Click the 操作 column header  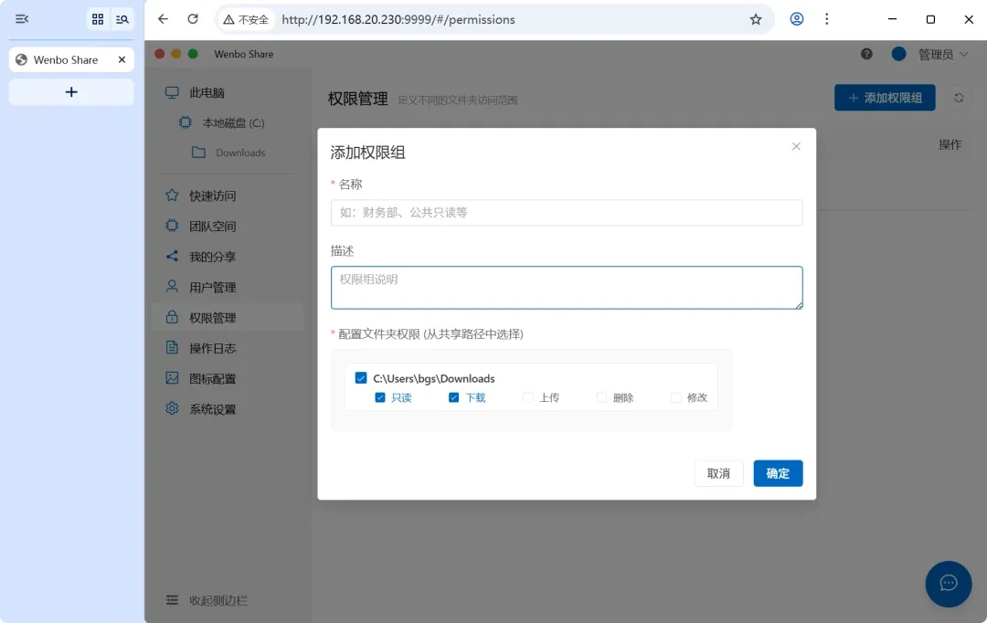coord(950,144)
